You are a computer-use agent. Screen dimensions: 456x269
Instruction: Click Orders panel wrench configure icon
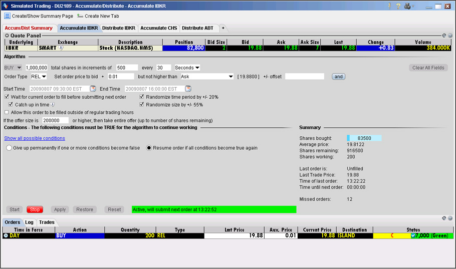[444, 218]
